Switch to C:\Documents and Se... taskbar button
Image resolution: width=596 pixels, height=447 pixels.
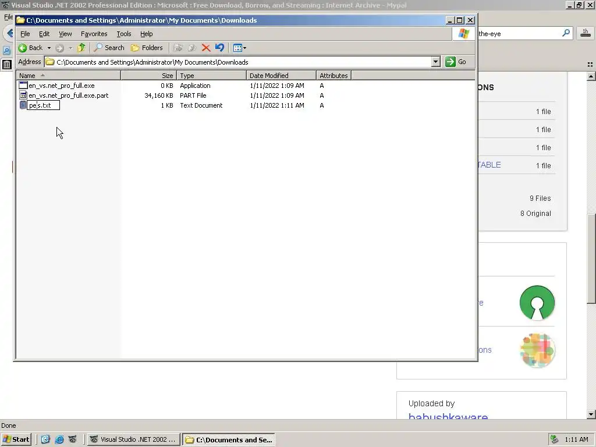pyautogui.click(x=228, y=440)
